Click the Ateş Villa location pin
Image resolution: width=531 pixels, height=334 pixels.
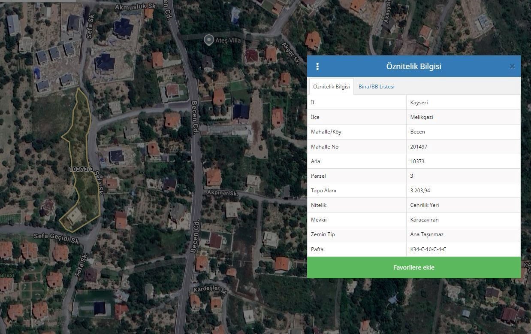pos(208,40)
